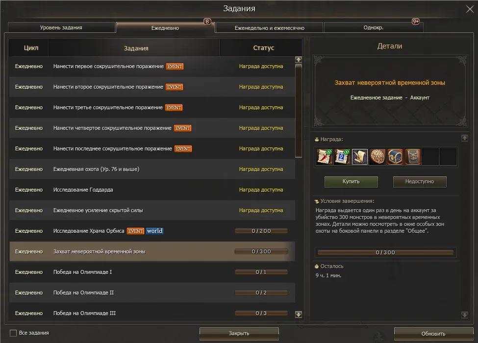Click the empty seventh reward slot
The width and height of the screenshot is (478, 343).
point(430,157)
